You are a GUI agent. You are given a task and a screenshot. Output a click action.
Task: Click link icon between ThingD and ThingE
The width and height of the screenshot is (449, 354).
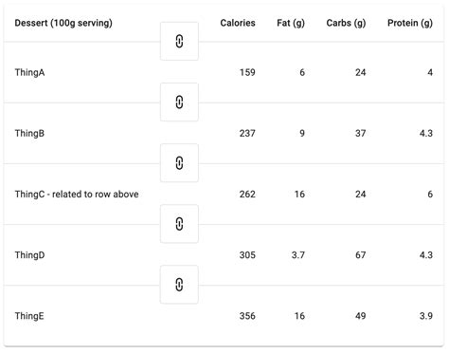coord(179,285)
